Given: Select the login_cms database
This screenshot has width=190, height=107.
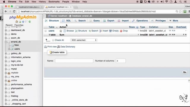Looking at the screenshot, I should (x=16, y=61).
